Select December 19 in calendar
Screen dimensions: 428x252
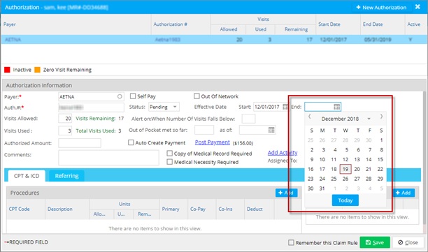(345, 169)
